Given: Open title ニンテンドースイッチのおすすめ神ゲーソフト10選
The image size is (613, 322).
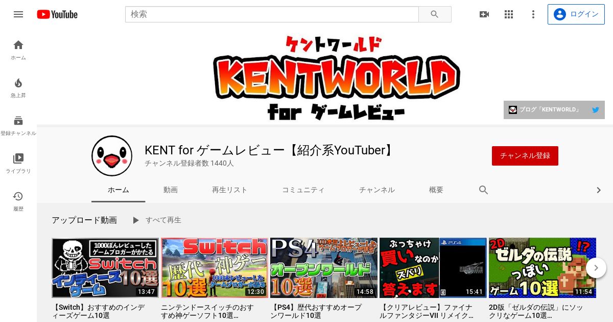Looking at the screenshot, I should [207, 312].
